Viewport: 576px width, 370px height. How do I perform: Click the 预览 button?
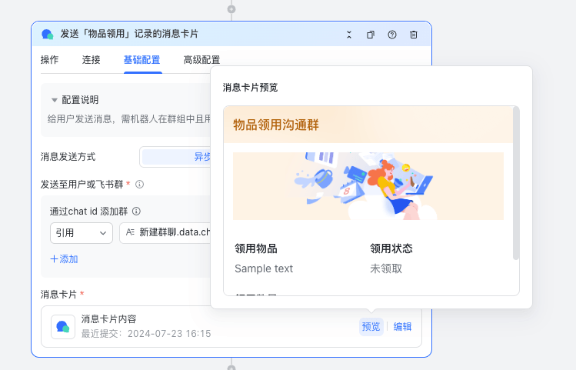click(371, 327)
